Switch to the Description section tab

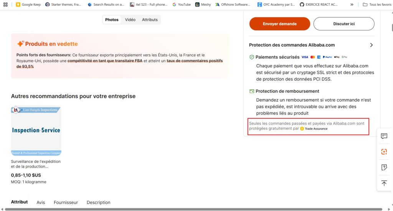[x=99, y=203]
